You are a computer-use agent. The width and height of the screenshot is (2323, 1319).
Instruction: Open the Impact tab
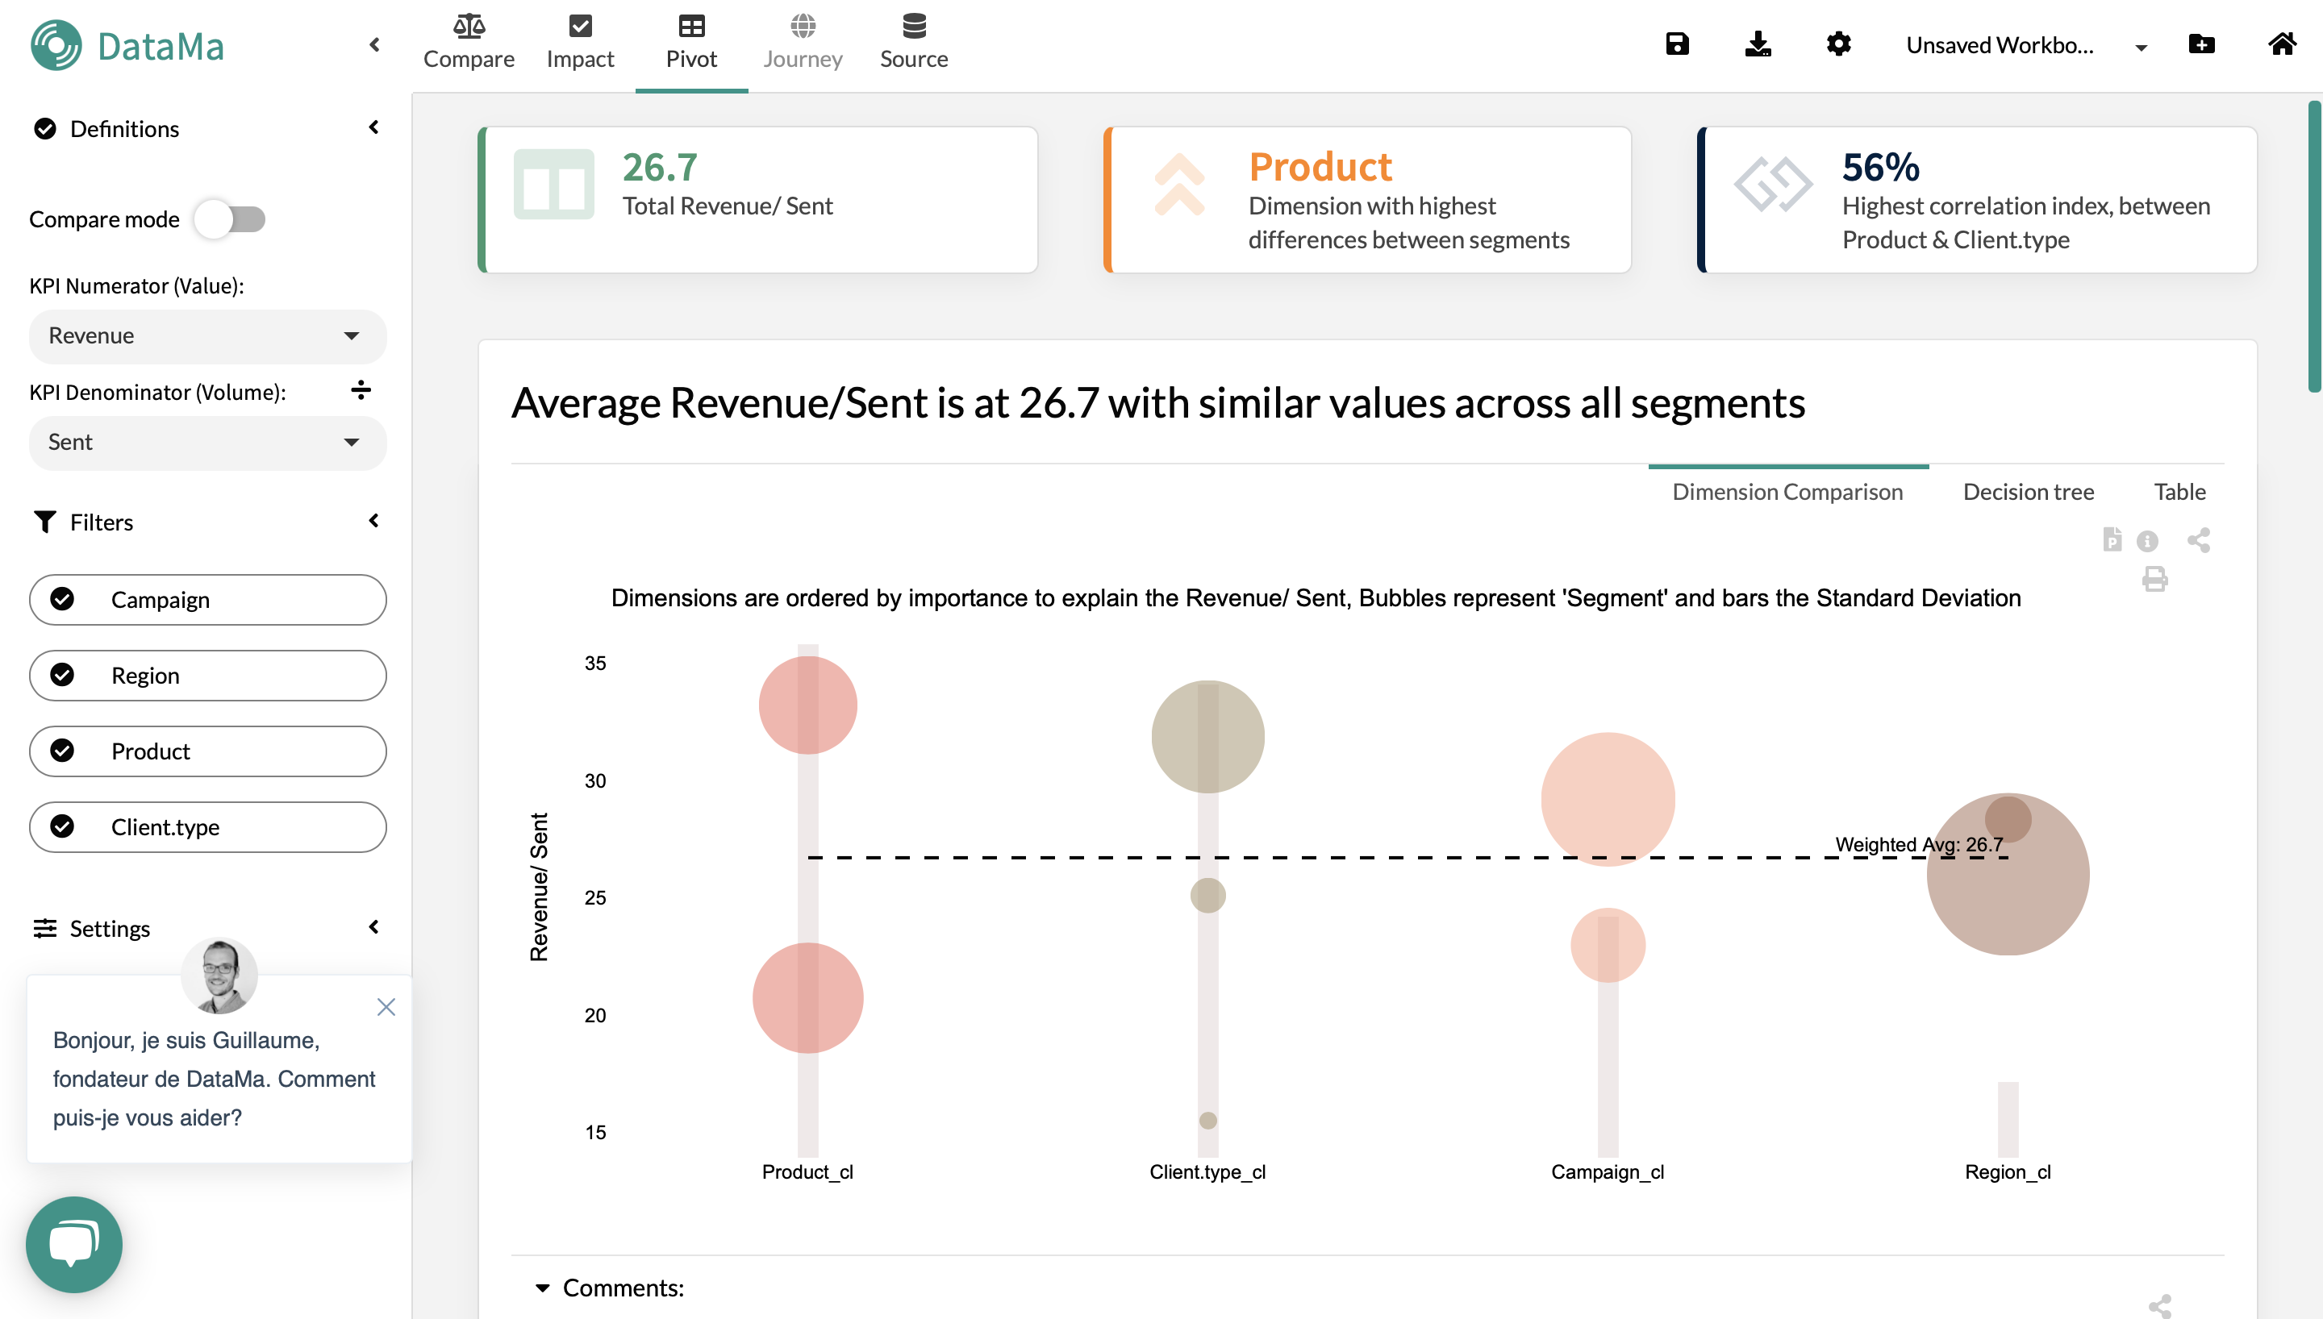click(580, 43)
